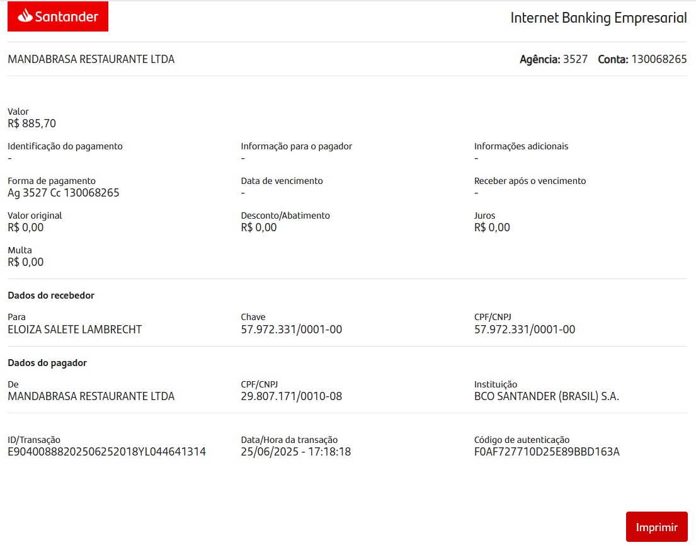Click the ID/Transação label
Viewport: 696px width, 545px height.
click(34, 440)
